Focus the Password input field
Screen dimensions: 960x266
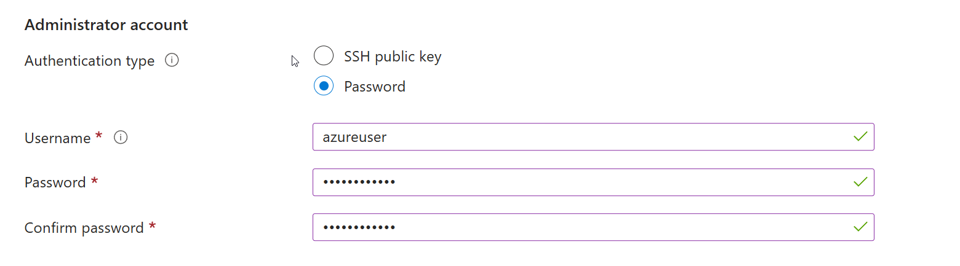point(578,182)
